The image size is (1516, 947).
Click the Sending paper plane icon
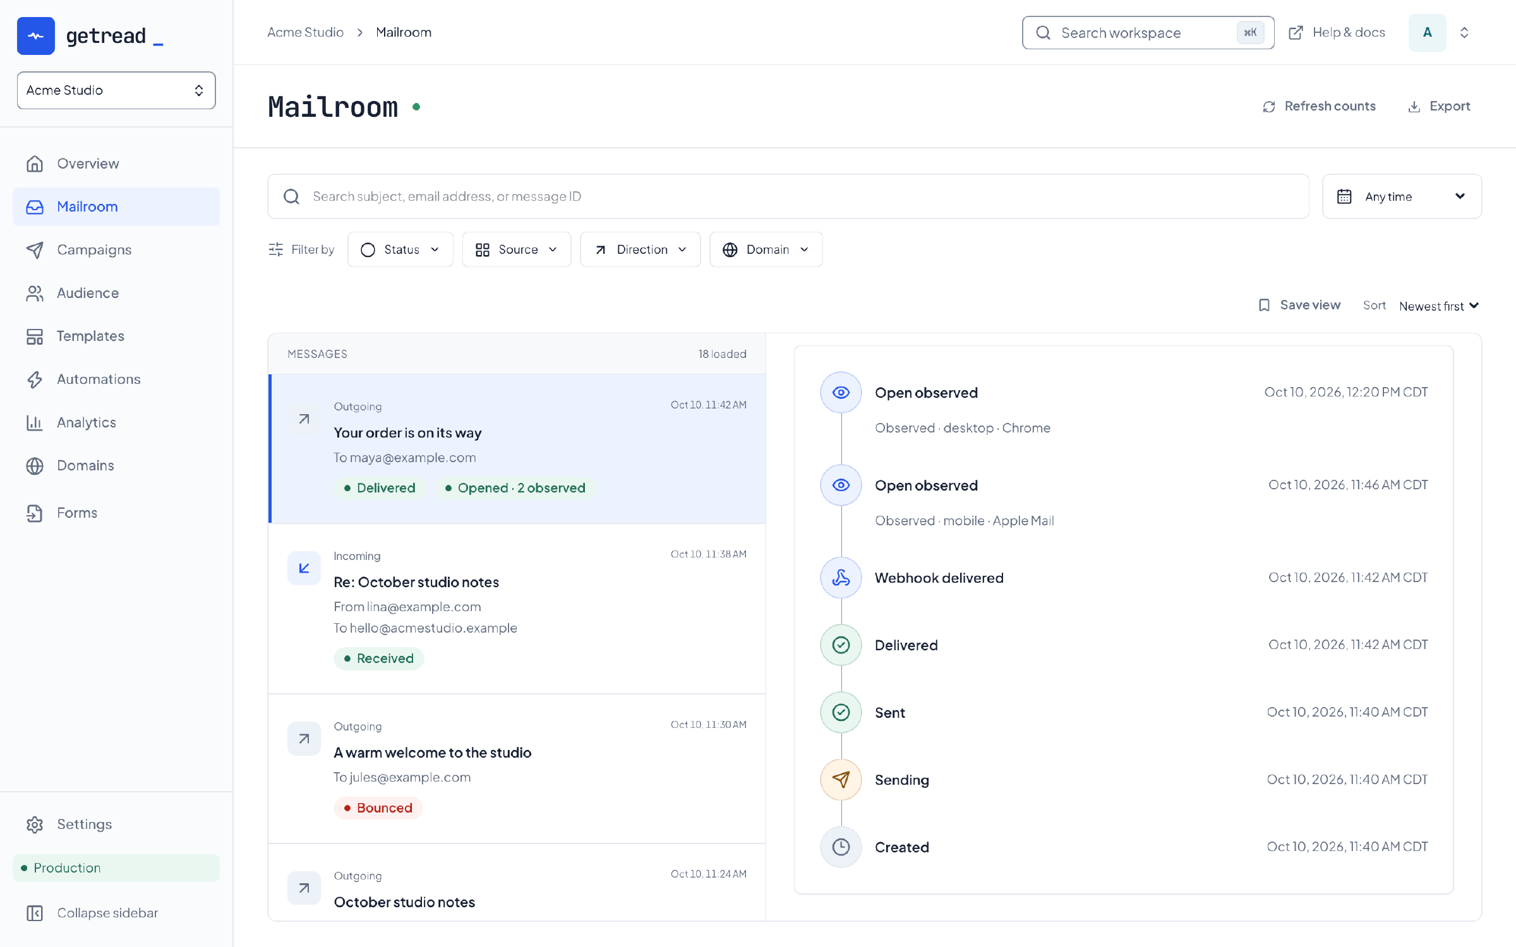[x=841, y=780]
